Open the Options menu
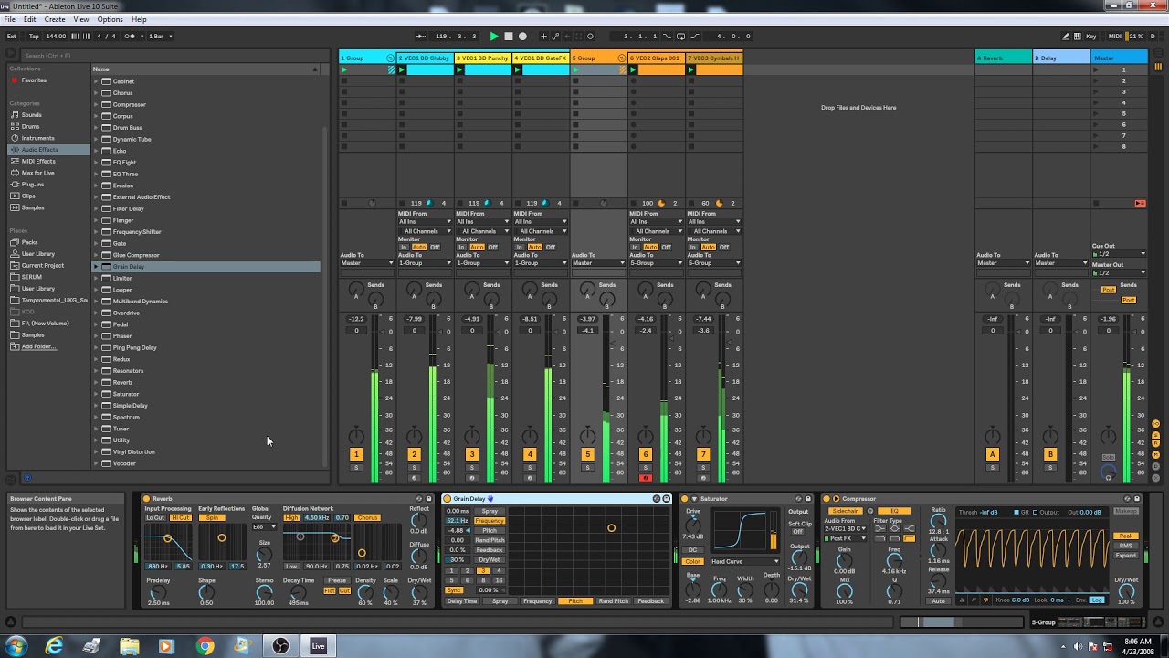This screenshot has width=1169, height=658. pyautogui.click(x=110, y=19)
